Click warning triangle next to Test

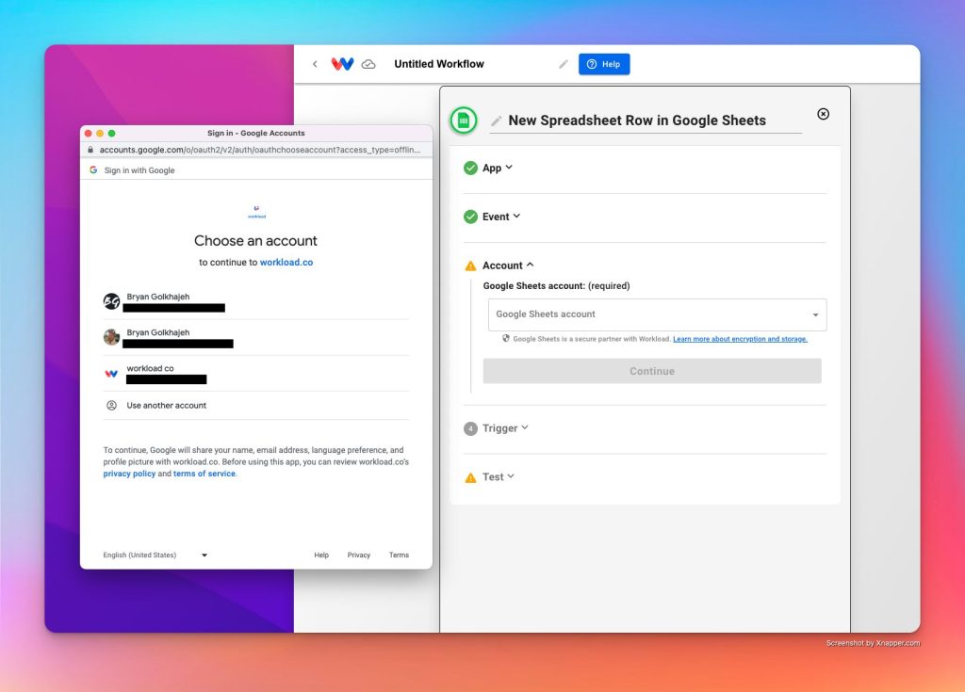[x=471, y=477]
